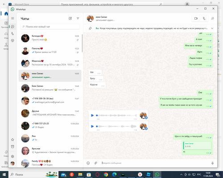The width and height of the screenshot is (223, 178).
Task: Click the pin icon on the Мамочка chat
Action: tap(78, 65)
